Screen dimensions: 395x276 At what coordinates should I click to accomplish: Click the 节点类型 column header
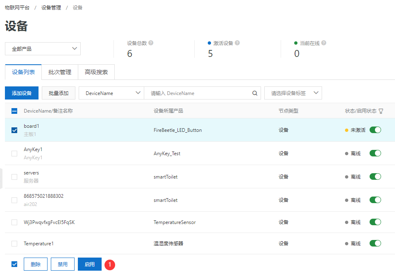click(288, 111)
